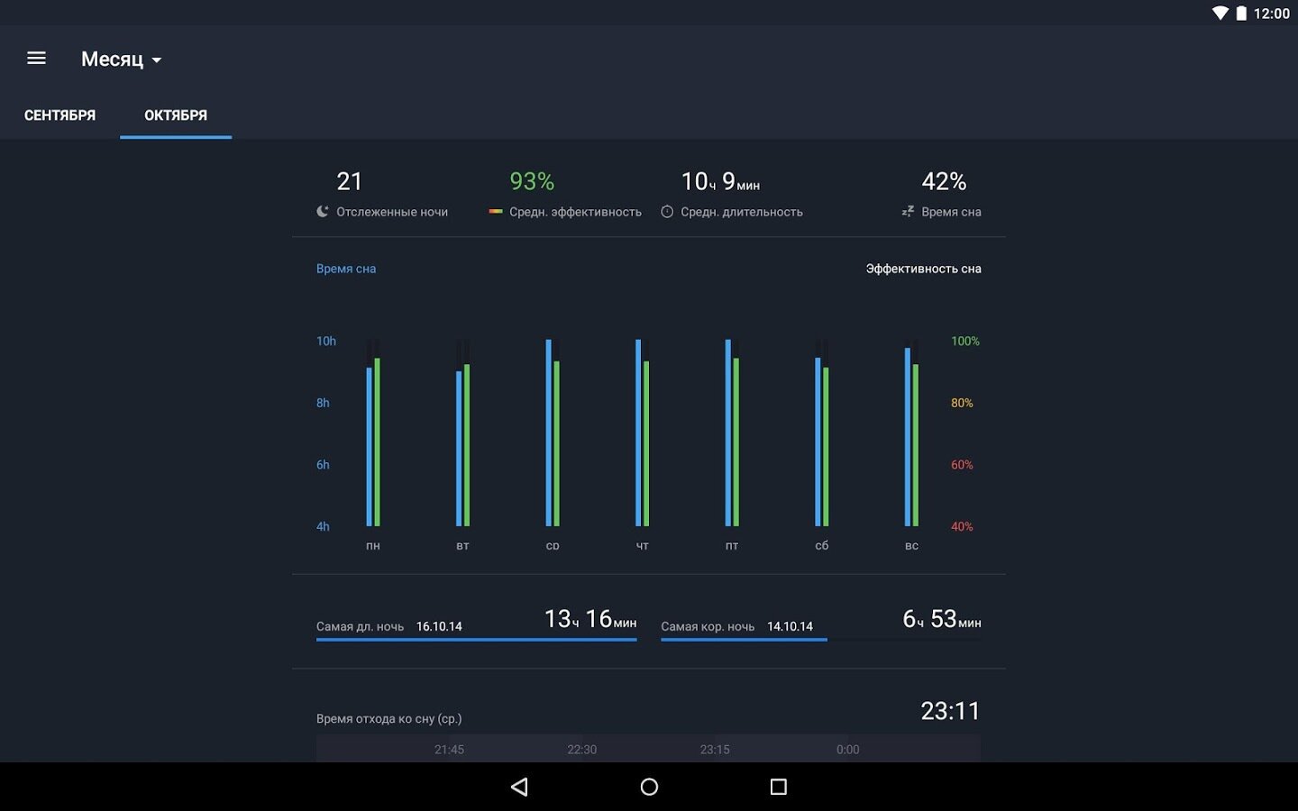Open shortest night entry 14.10.14
Screen dimensions: 1298x811
click(790, 626)
